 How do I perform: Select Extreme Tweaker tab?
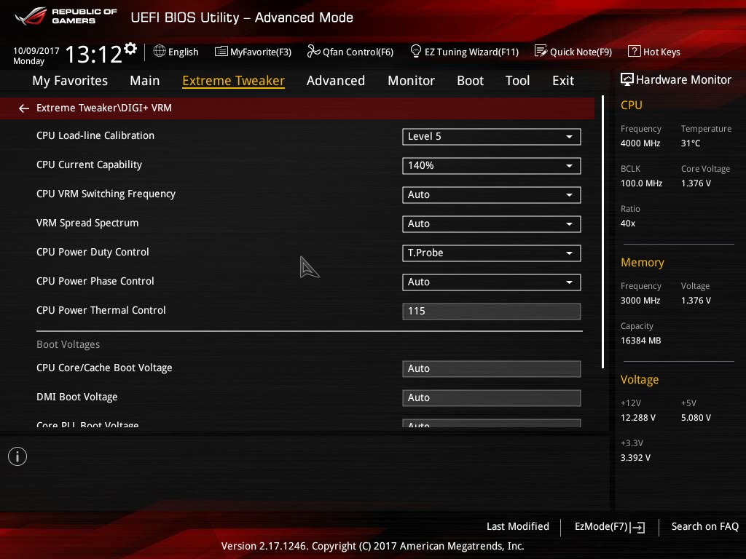click(234, 81)
